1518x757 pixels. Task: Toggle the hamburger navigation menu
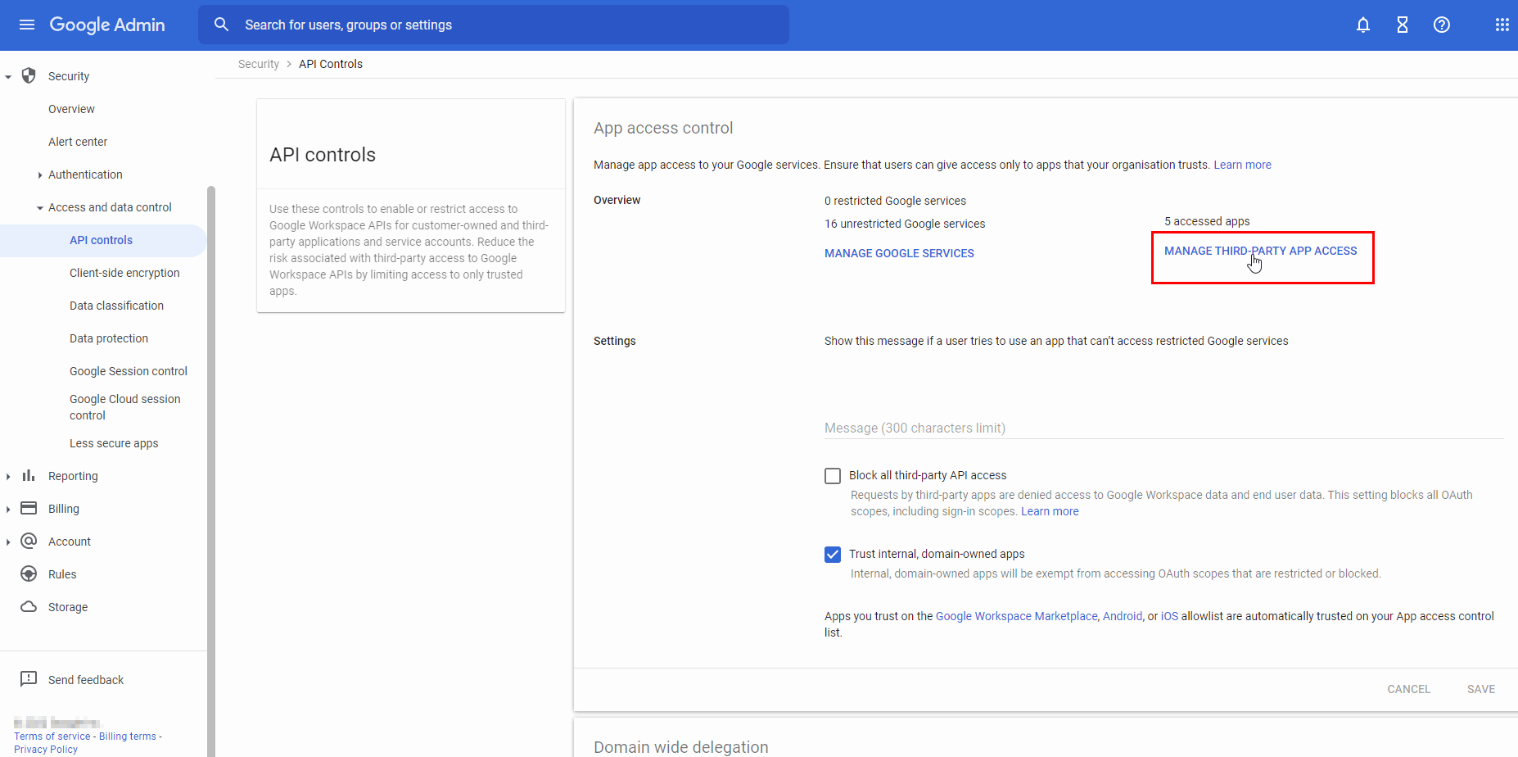pyautogui.click(x=27, y=25)
